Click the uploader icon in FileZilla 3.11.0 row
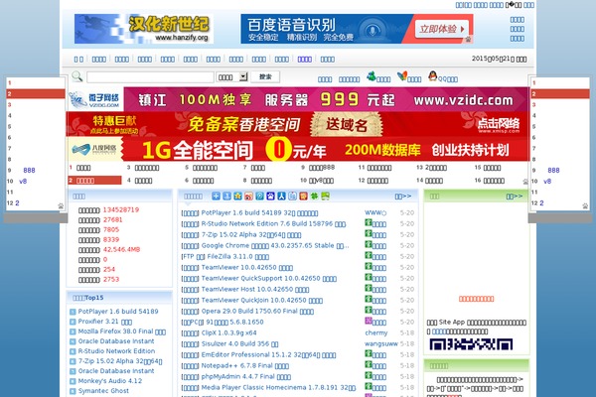The height and width of the screenshot is (397, 596). 369,256
